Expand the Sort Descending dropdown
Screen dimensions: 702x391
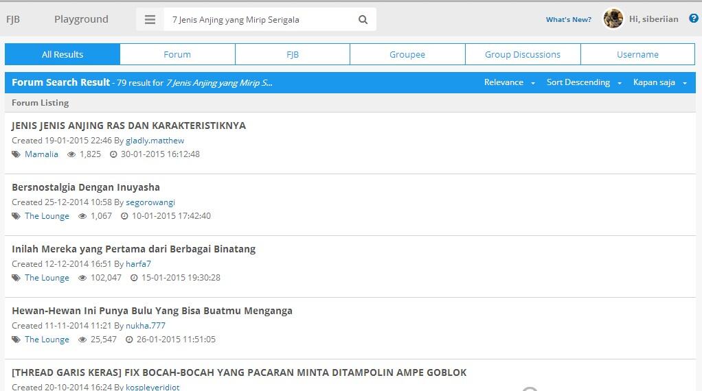pos(585,82)
